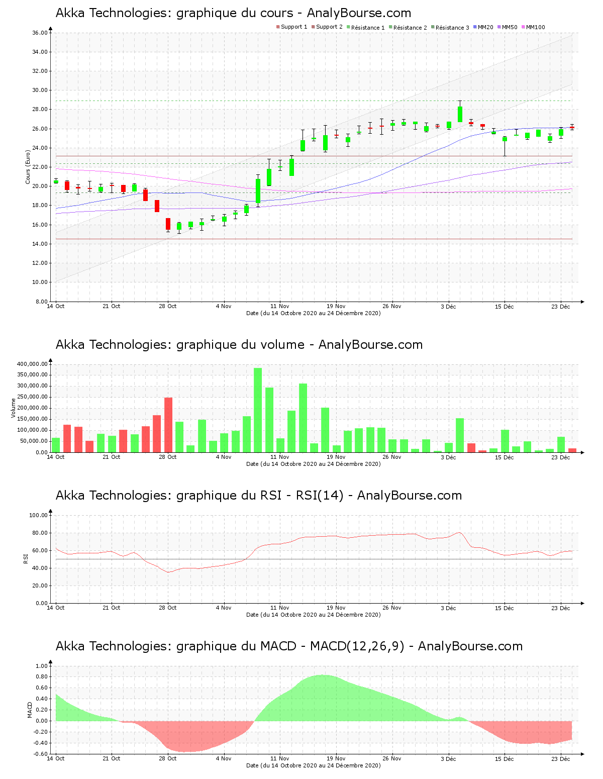603x779 pixels.
Task: Click the 'graphique du MACD - MACD(12,26,9)' title
Action: 289,646
